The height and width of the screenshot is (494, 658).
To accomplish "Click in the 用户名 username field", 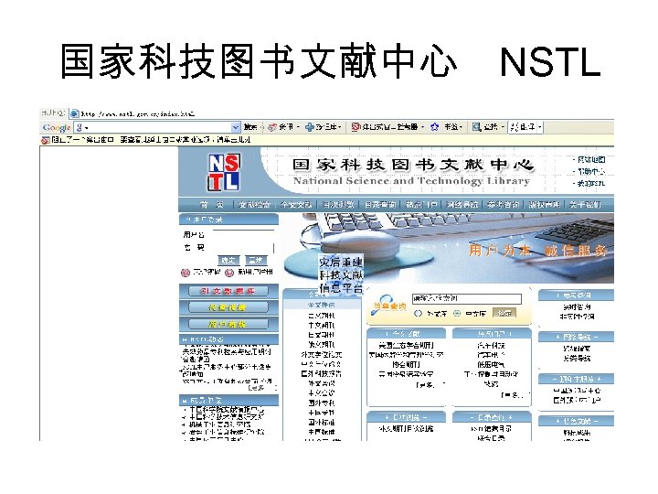I will 243,234.
